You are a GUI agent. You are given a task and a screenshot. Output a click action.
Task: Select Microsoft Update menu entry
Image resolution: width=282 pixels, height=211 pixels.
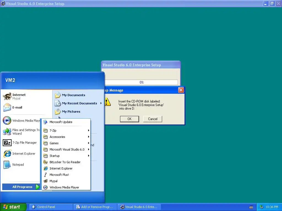66,122
